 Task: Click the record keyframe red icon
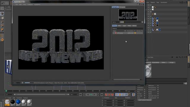pos(106,95)
